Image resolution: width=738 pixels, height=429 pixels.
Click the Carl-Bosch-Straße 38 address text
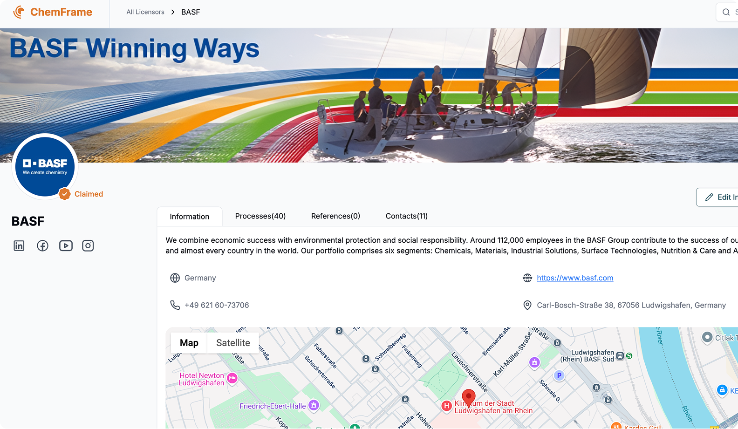click(631, 305)
